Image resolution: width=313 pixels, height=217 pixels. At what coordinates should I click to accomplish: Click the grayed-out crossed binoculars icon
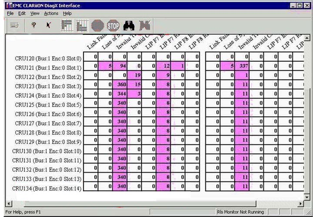tap(145, 26)
